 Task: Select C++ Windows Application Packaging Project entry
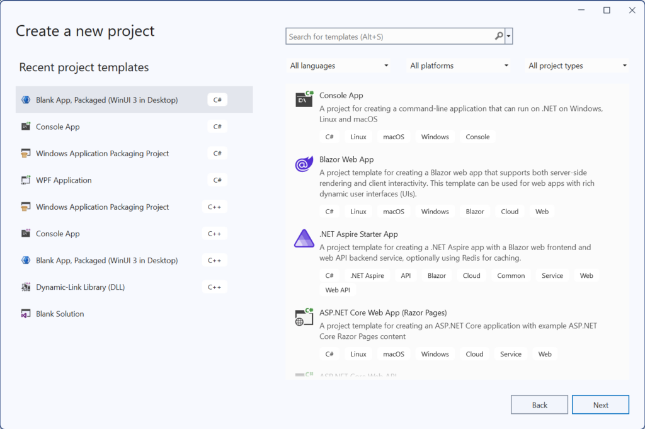coord(134,207)
